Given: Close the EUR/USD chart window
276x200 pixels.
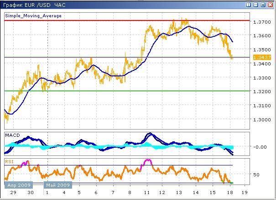Looking at the screenshot, I should click(x=270, y=5).
